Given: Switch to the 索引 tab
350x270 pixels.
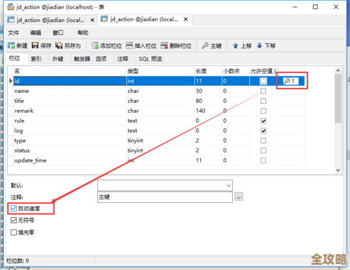Looking at the screenshot, I should pos(36,58).
